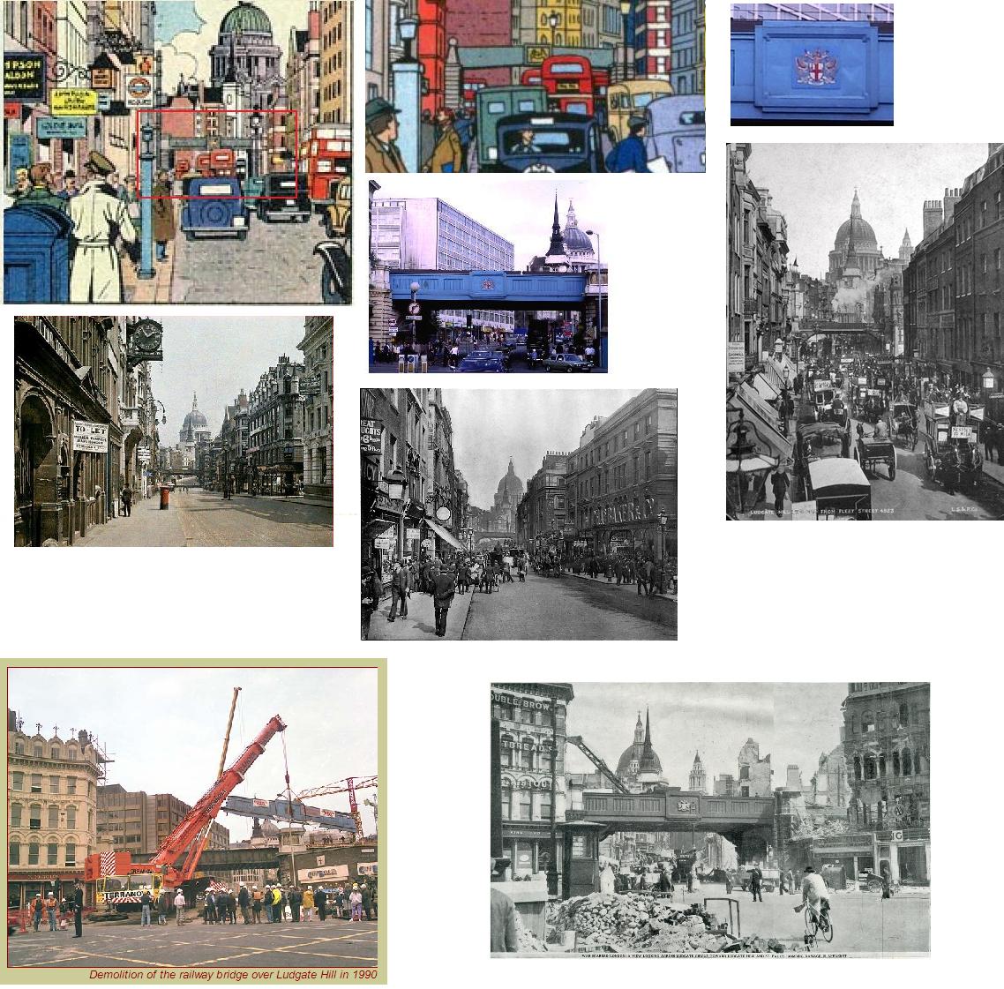Click the St Paul's dome in the blue bridge photo
1004x989 pixels.
[578, 236]
